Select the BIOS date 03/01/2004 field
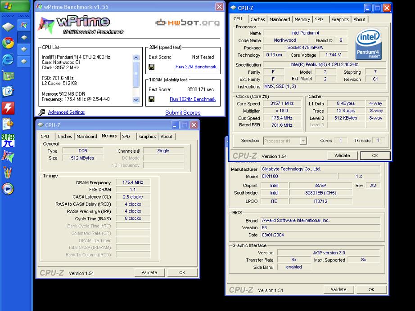 (x=320, y=235)
